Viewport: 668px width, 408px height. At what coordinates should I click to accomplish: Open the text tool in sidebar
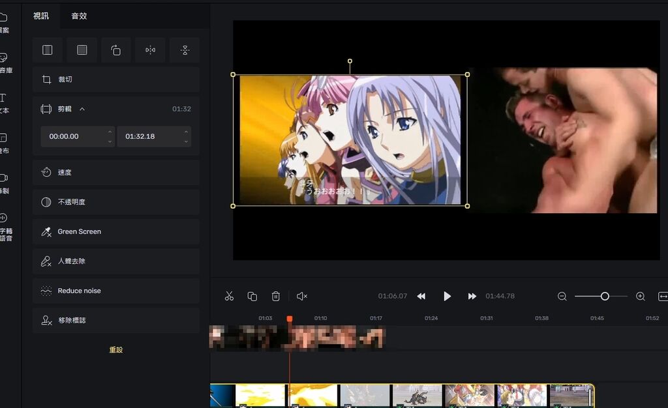coord(4,103)
